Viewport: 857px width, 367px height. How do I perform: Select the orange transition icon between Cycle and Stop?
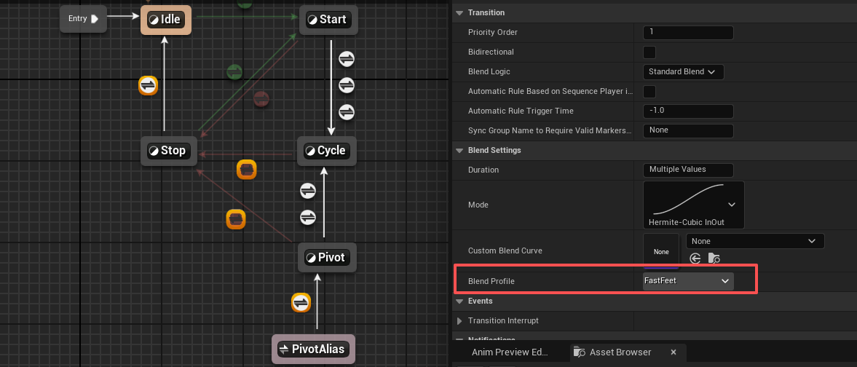tap(247, 170)
